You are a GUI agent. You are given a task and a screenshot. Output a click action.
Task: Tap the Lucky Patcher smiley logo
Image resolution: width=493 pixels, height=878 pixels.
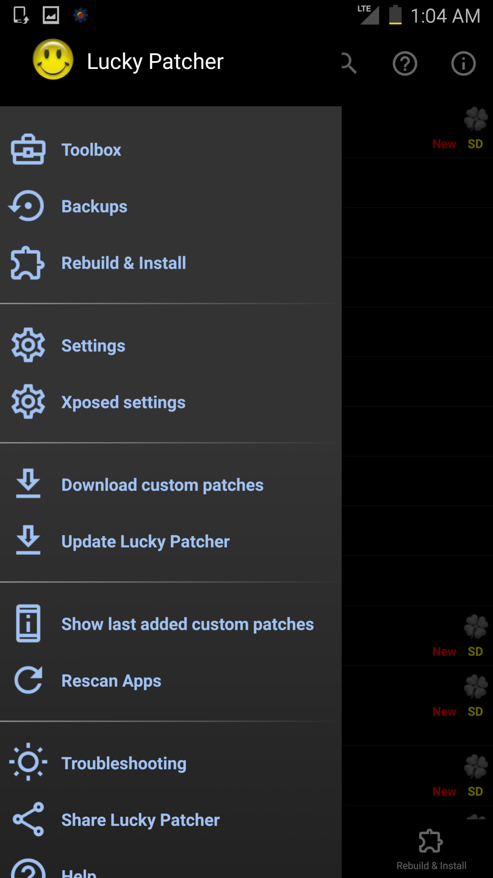pyautogui.click(x=53, y=60)
